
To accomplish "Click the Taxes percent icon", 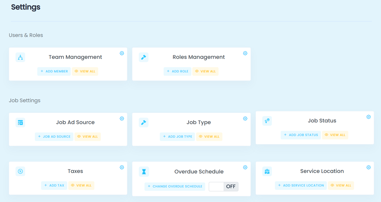I will point(21,171).
